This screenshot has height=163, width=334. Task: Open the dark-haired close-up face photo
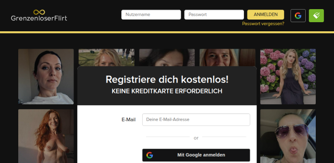(167, 57)
